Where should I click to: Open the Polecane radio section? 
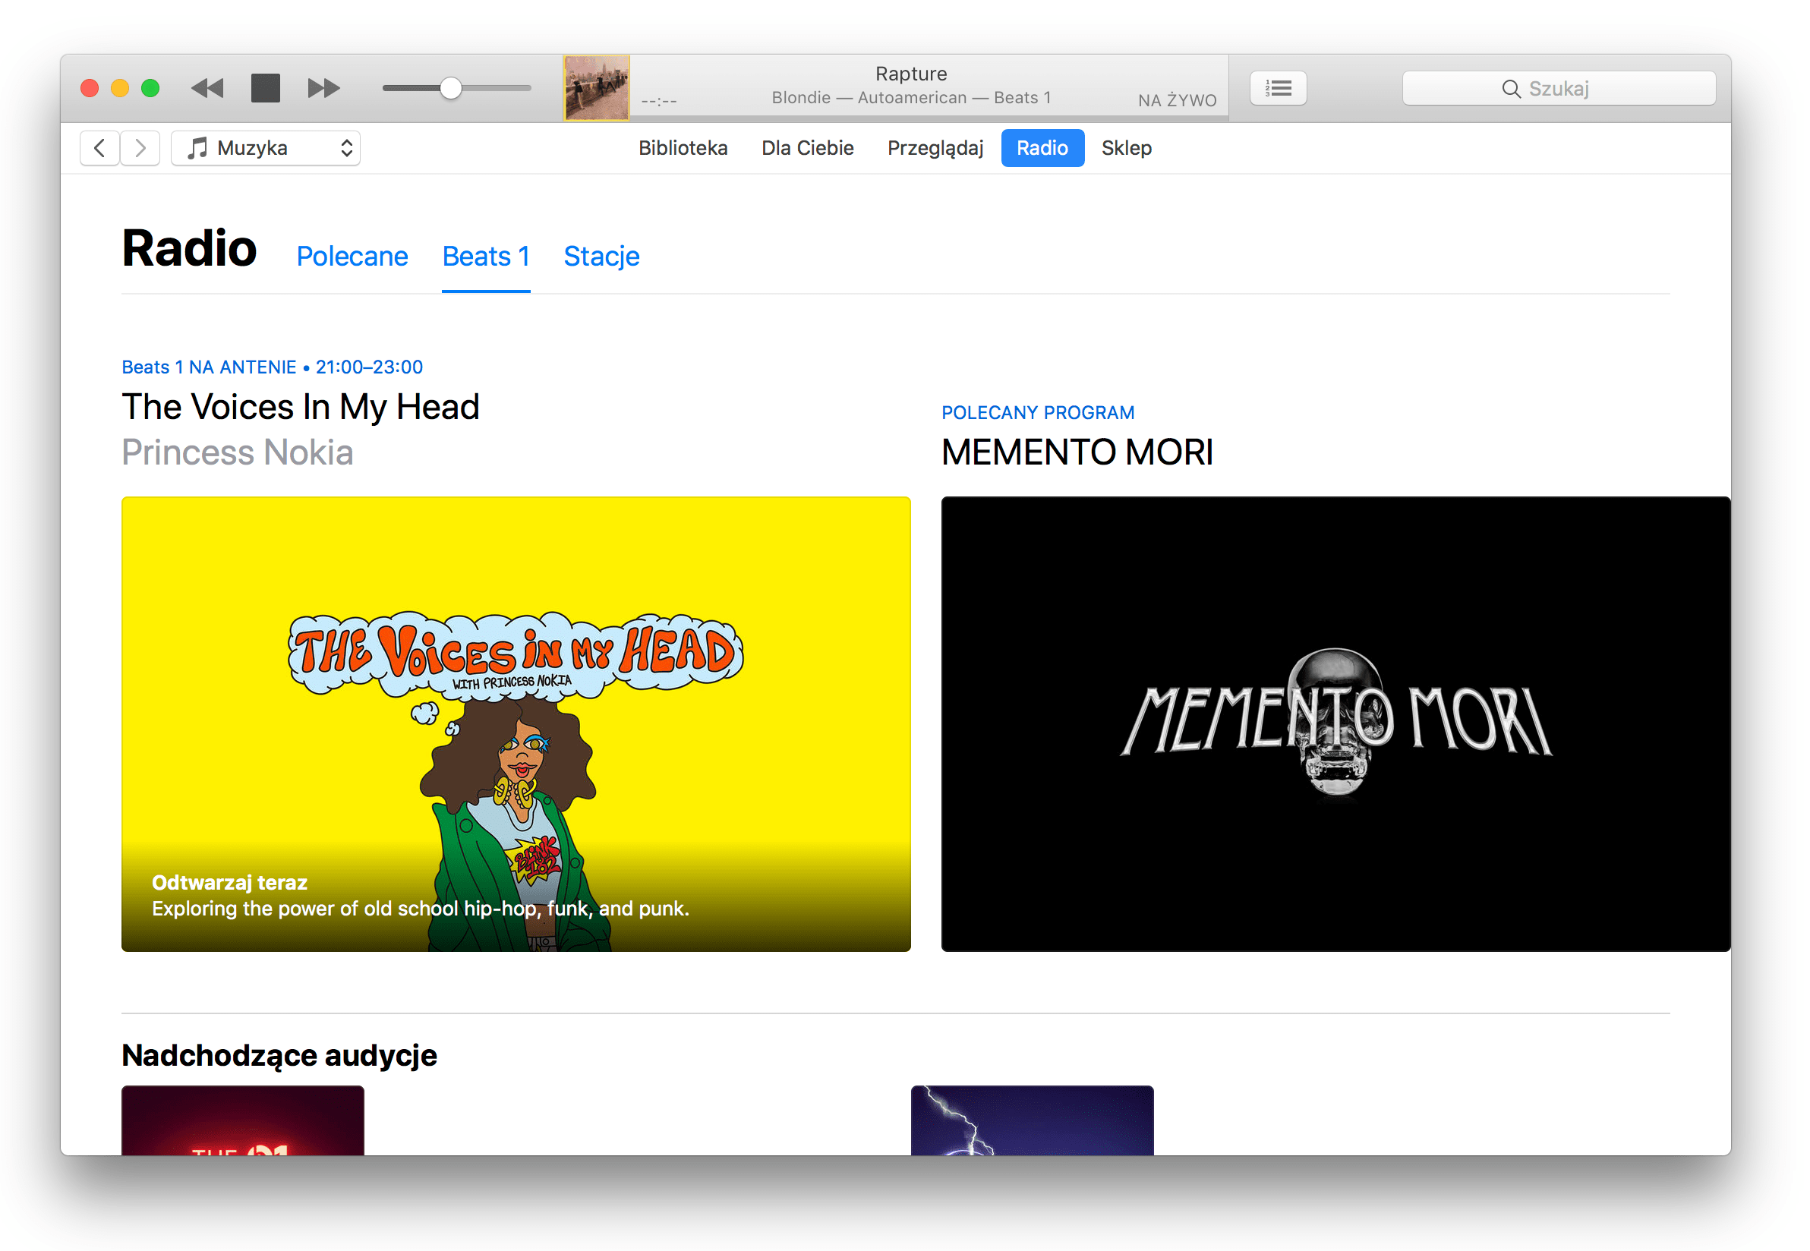pyautogui.click(x=352, y=257)
